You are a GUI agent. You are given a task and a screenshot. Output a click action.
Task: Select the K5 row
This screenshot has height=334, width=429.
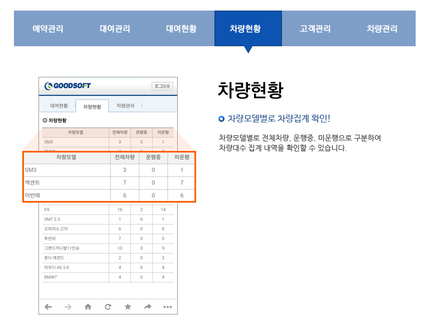pos(108,210)
